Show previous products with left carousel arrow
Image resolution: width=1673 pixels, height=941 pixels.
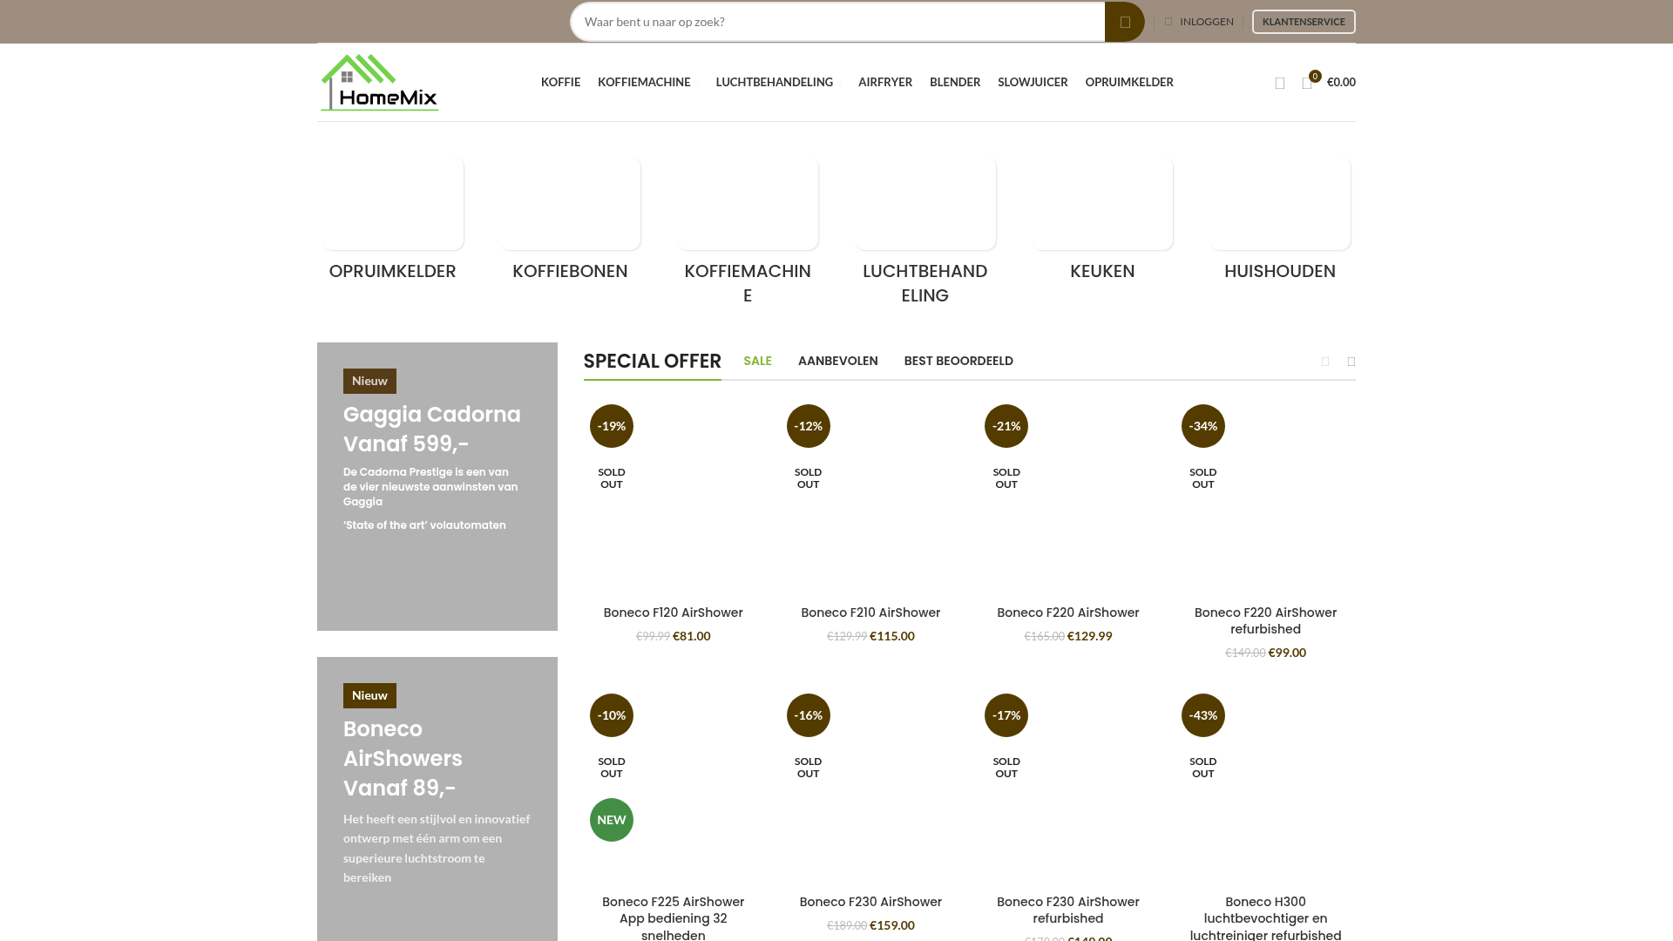1325,362
